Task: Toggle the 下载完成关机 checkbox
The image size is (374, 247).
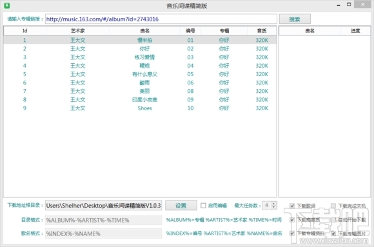Action: 333,206
